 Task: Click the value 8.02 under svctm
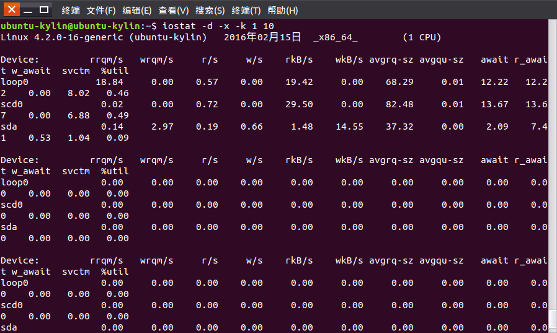(x=79, y=93)
